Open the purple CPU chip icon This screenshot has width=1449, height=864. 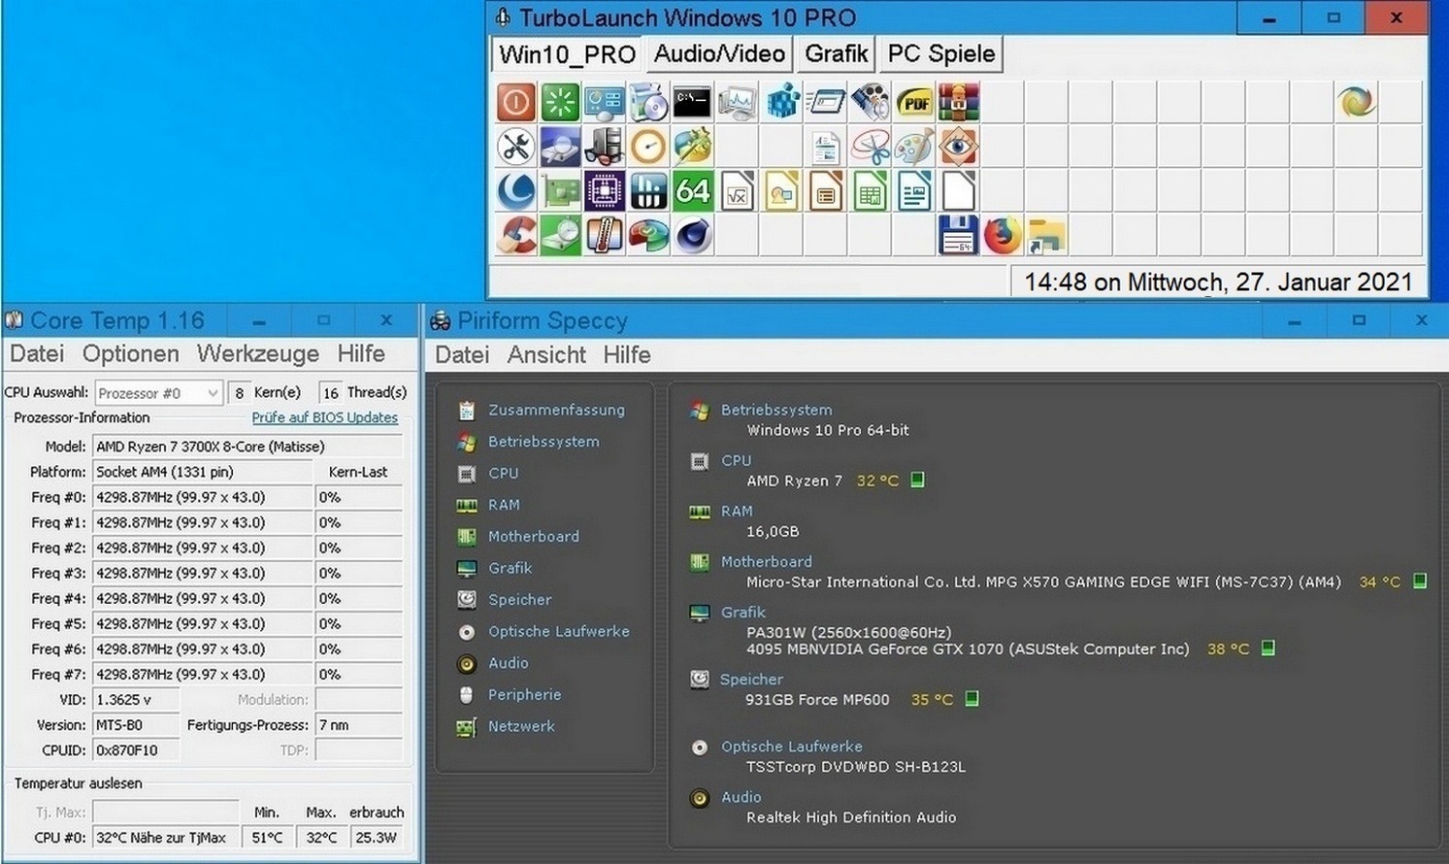coord(605,191)
